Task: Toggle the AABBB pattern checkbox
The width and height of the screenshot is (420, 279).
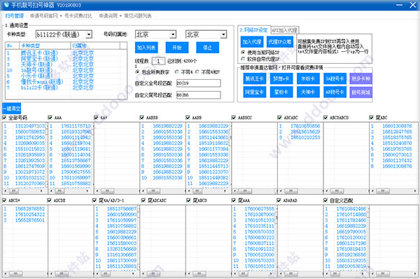Action: (x=142, y=118)
